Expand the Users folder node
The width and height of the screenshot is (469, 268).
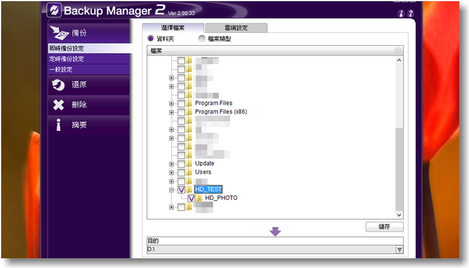(171, 173)
